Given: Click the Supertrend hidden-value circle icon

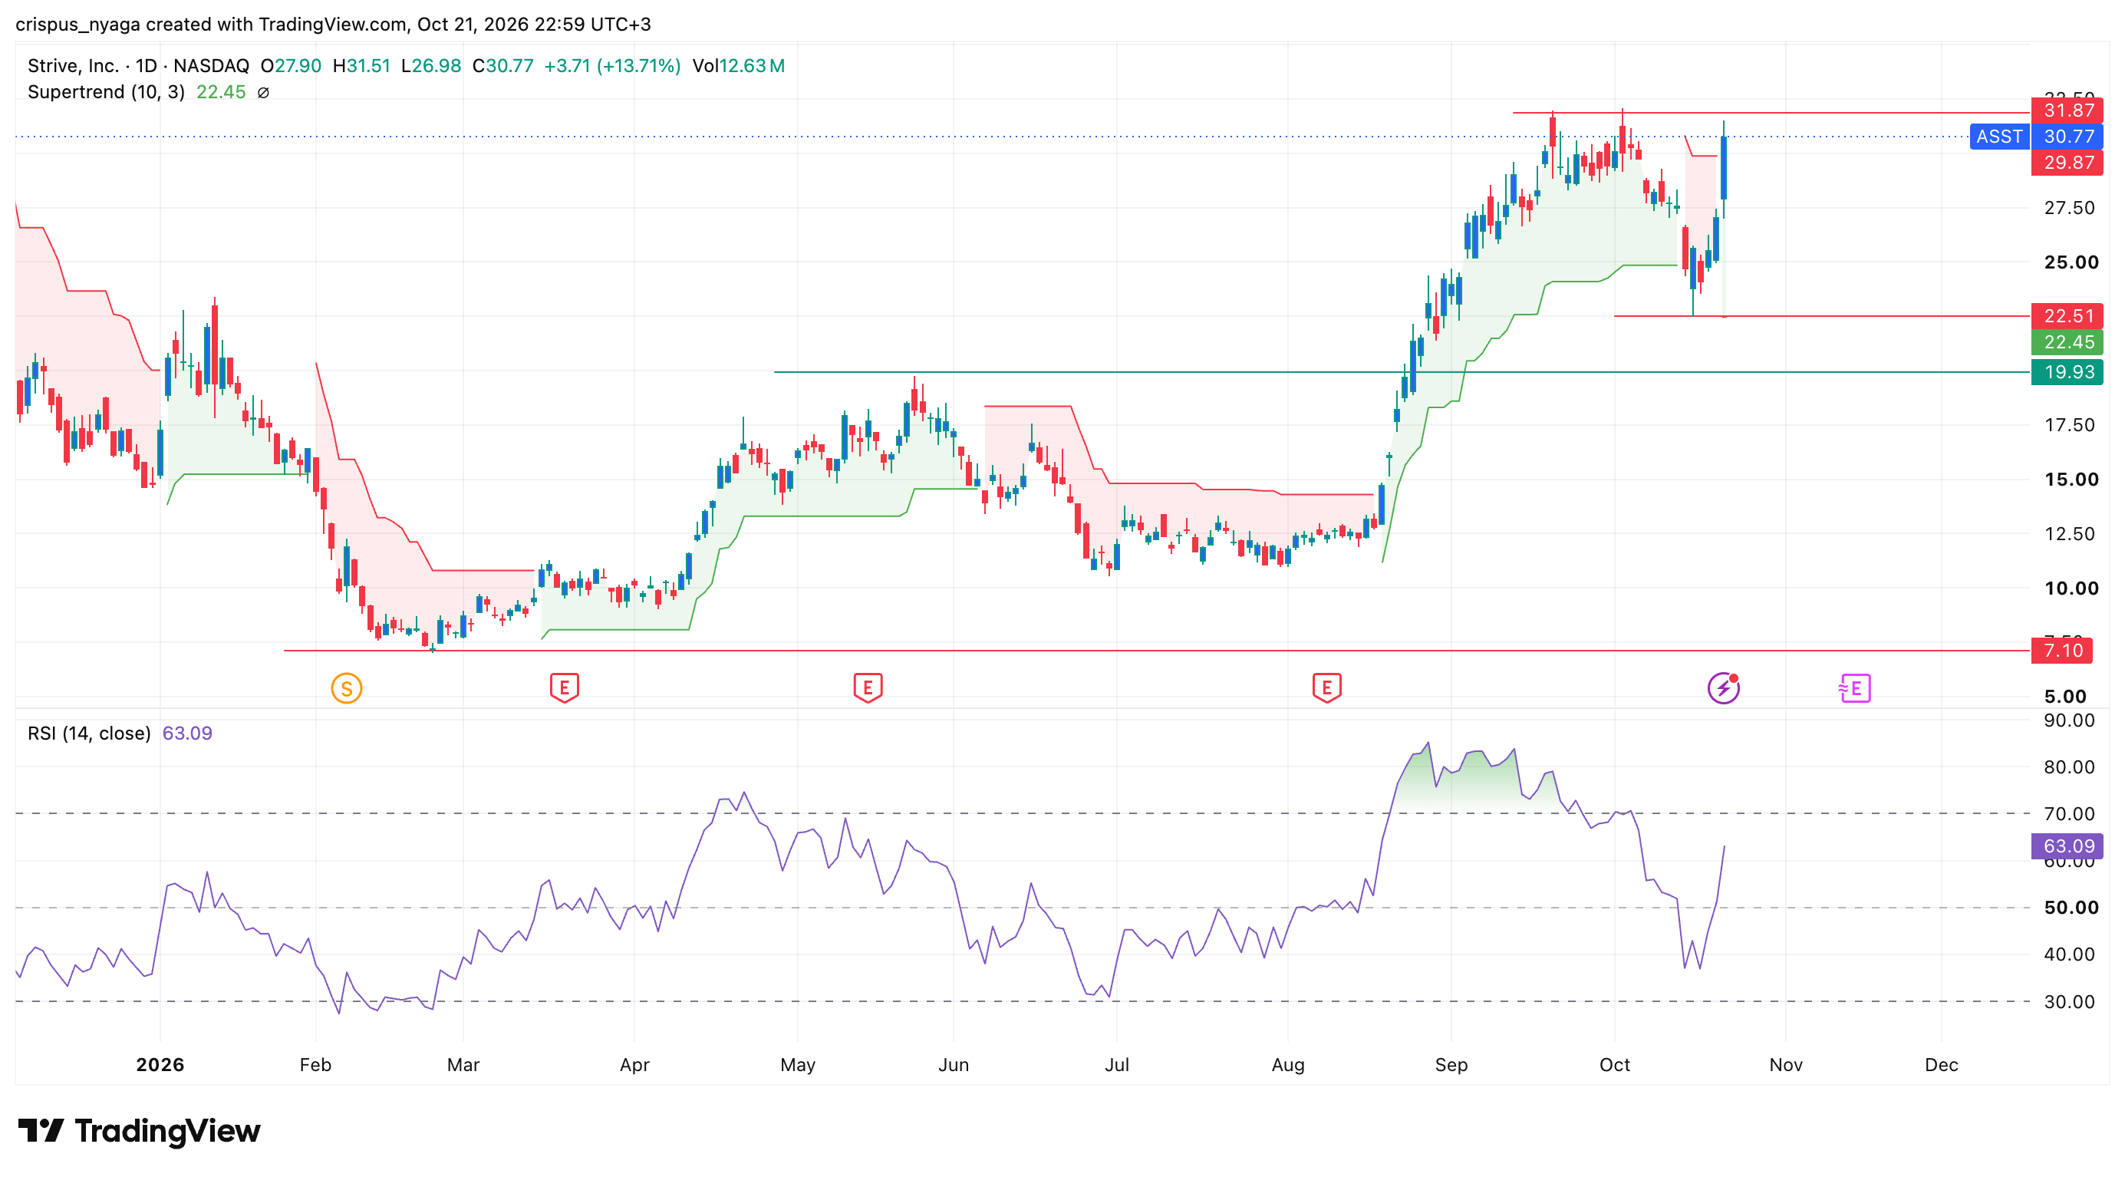Looking at the screenshot, I should pos(263,92).
